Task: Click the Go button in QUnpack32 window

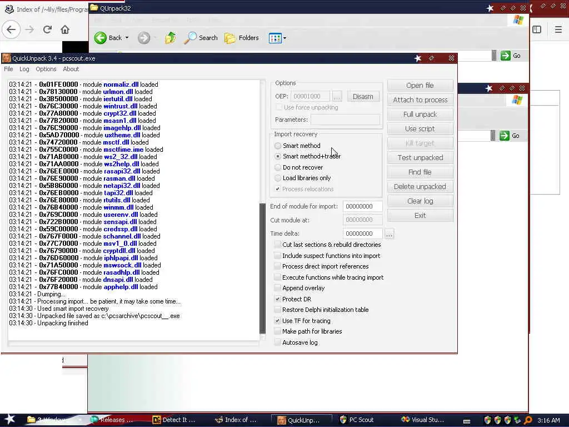Action: coord(511,56)
